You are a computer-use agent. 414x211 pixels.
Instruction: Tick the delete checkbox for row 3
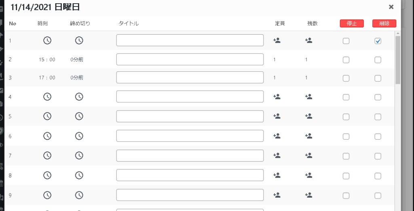378,78
